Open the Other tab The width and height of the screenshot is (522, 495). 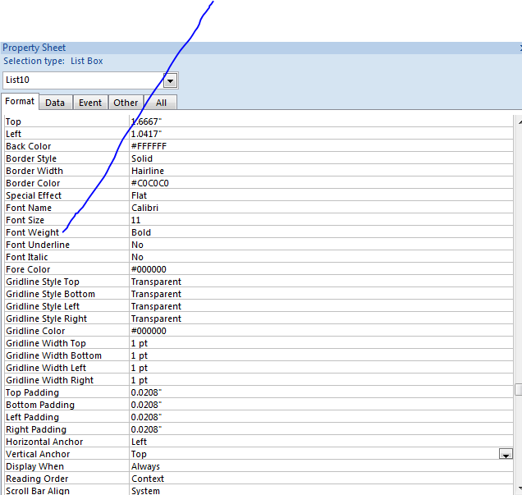coord(126,103)
